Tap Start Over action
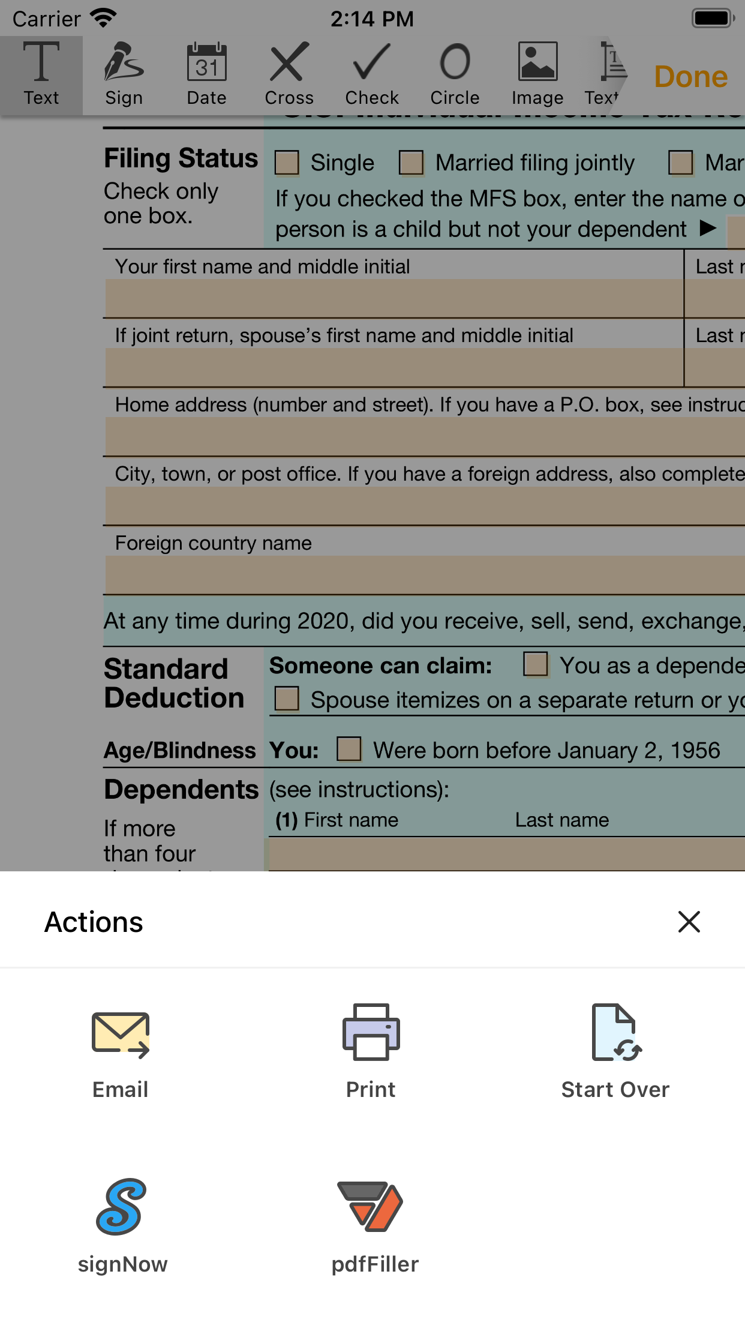 click(615, 1051)
